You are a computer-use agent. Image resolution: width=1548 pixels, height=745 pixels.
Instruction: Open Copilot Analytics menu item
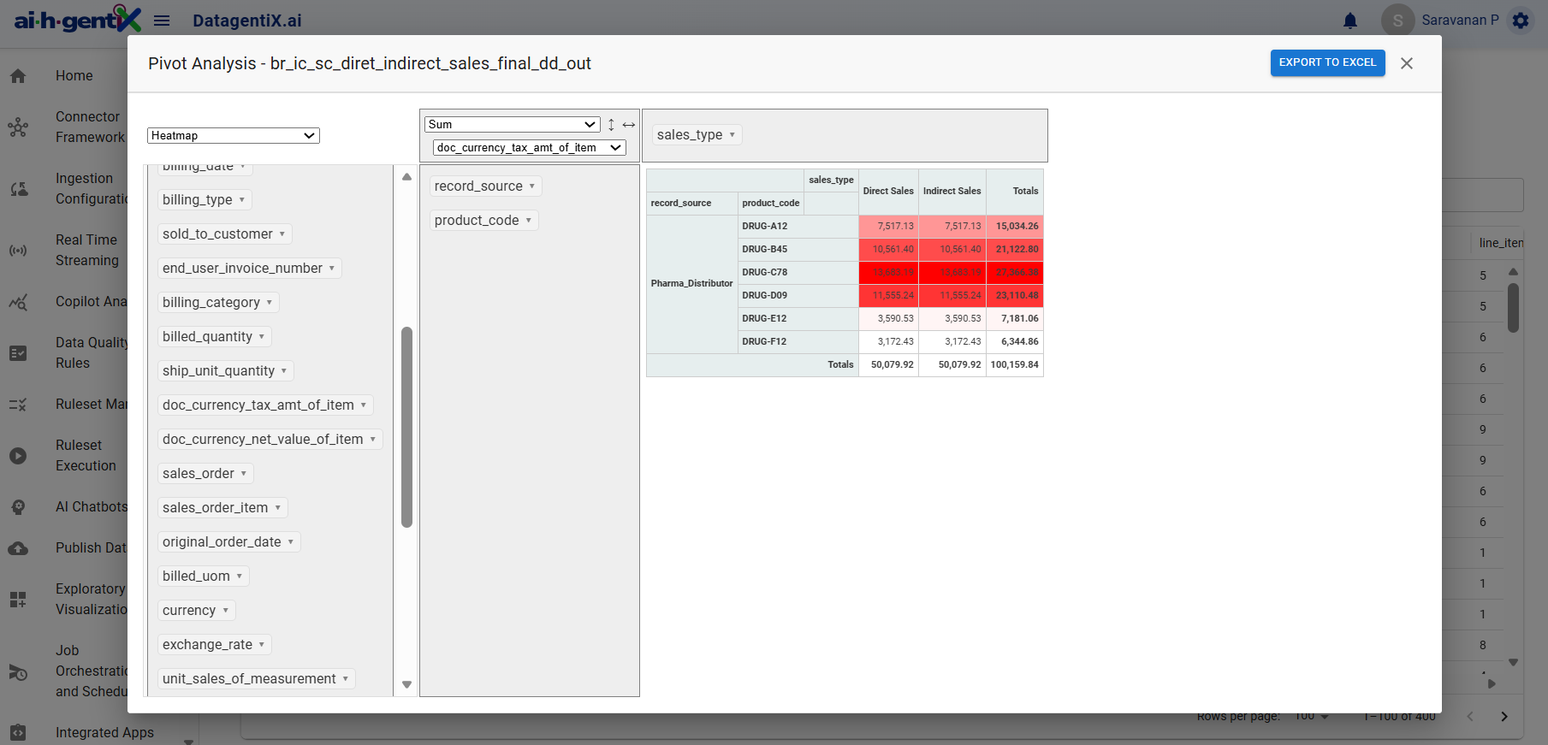click(91, 302)
